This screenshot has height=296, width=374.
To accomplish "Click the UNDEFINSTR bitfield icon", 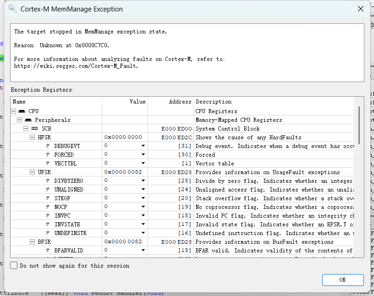I will click(x=48, y=233).
